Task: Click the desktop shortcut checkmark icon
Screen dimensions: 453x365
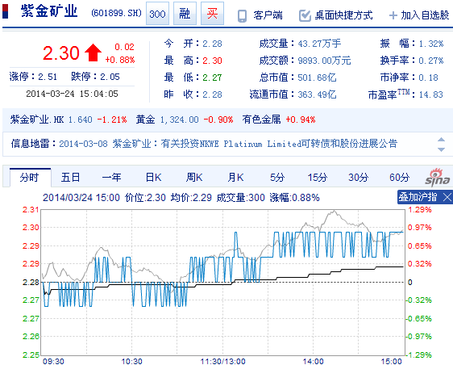Action: click(305, 15)
